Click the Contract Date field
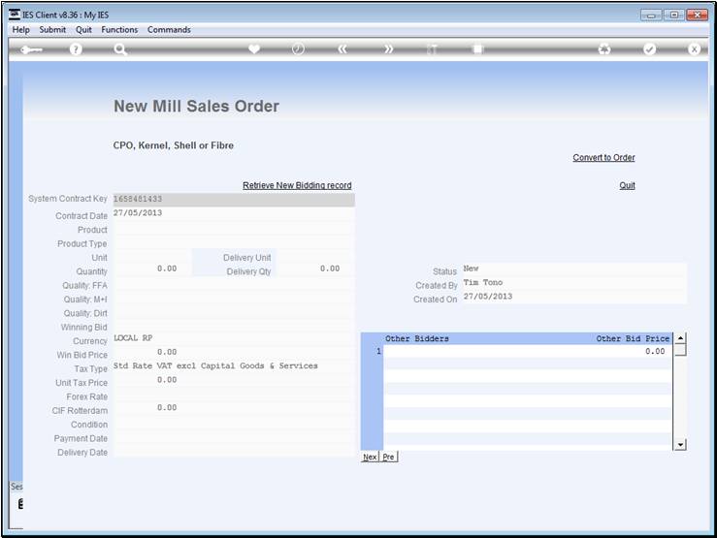 click(x=234, y=213)
